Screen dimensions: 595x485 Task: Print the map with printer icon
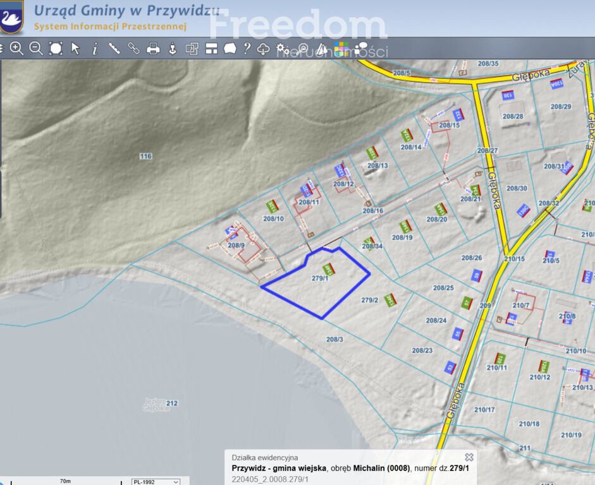[153, 49]
